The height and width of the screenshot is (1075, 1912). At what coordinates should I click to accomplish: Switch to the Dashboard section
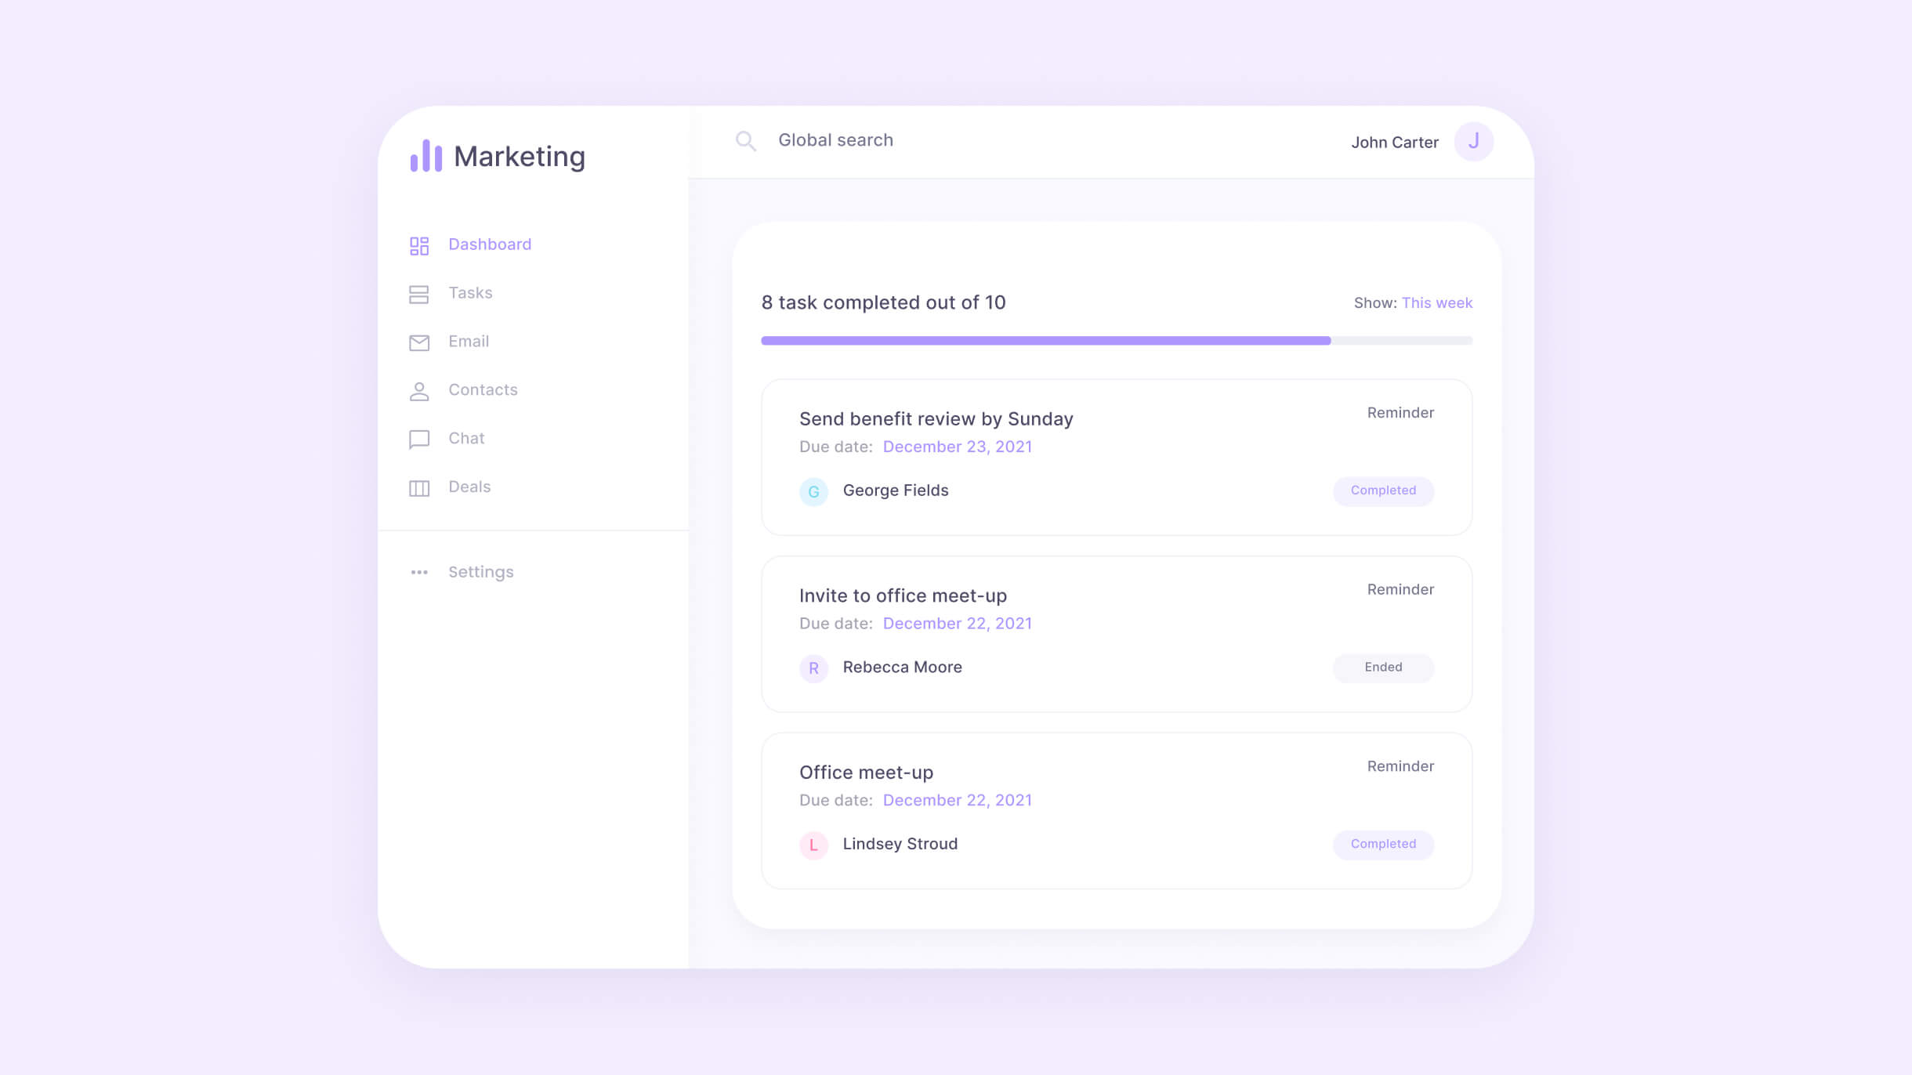coord(489,244)
